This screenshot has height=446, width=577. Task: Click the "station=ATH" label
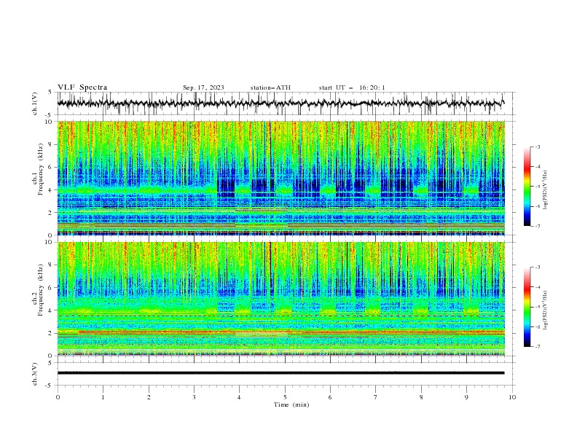coord(270,87)
